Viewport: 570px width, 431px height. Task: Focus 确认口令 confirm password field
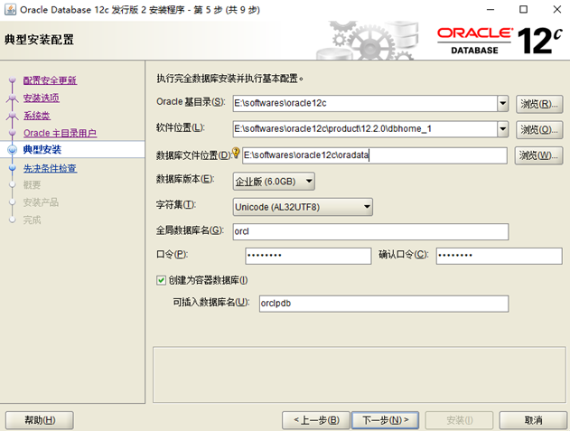click(x=500, y=256)
